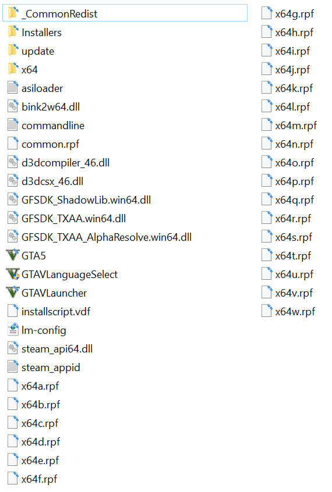Select the GTA5 application icon
This screenshot has height=492, width=332.
click(x=13, y=255)
